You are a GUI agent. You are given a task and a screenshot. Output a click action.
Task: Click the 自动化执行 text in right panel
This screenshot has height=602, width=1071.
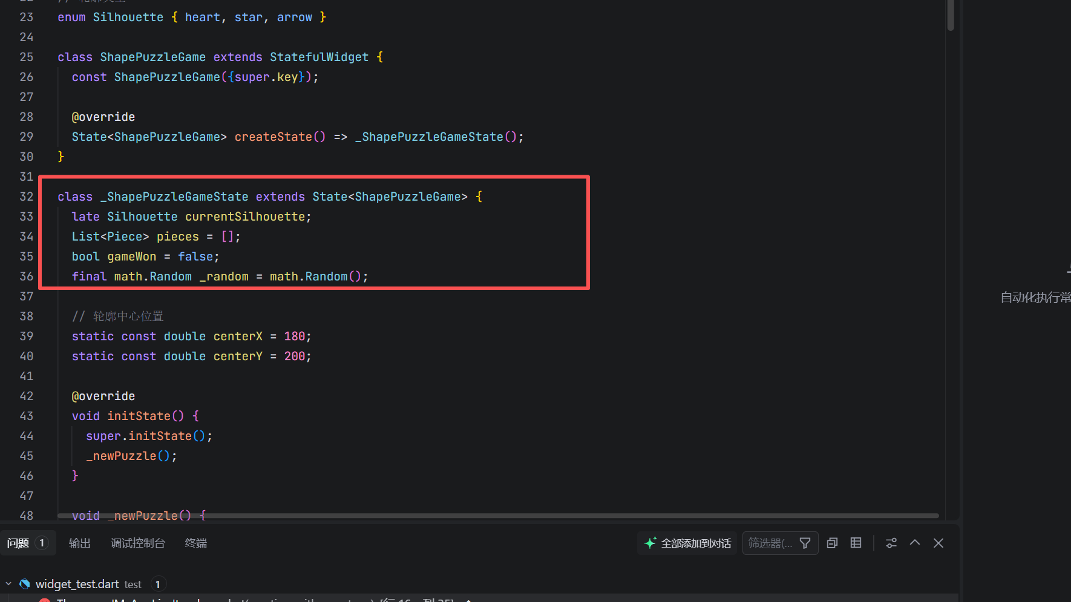point(1035,297)
